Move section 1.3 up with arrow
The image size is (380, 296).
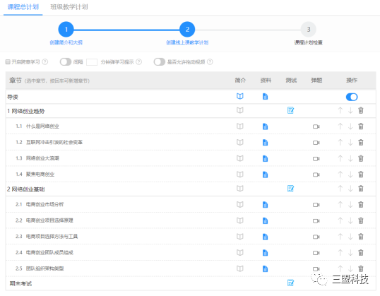pyautogui.click(x=340, y=158)
